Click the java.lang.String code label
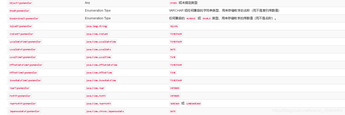 96,26
